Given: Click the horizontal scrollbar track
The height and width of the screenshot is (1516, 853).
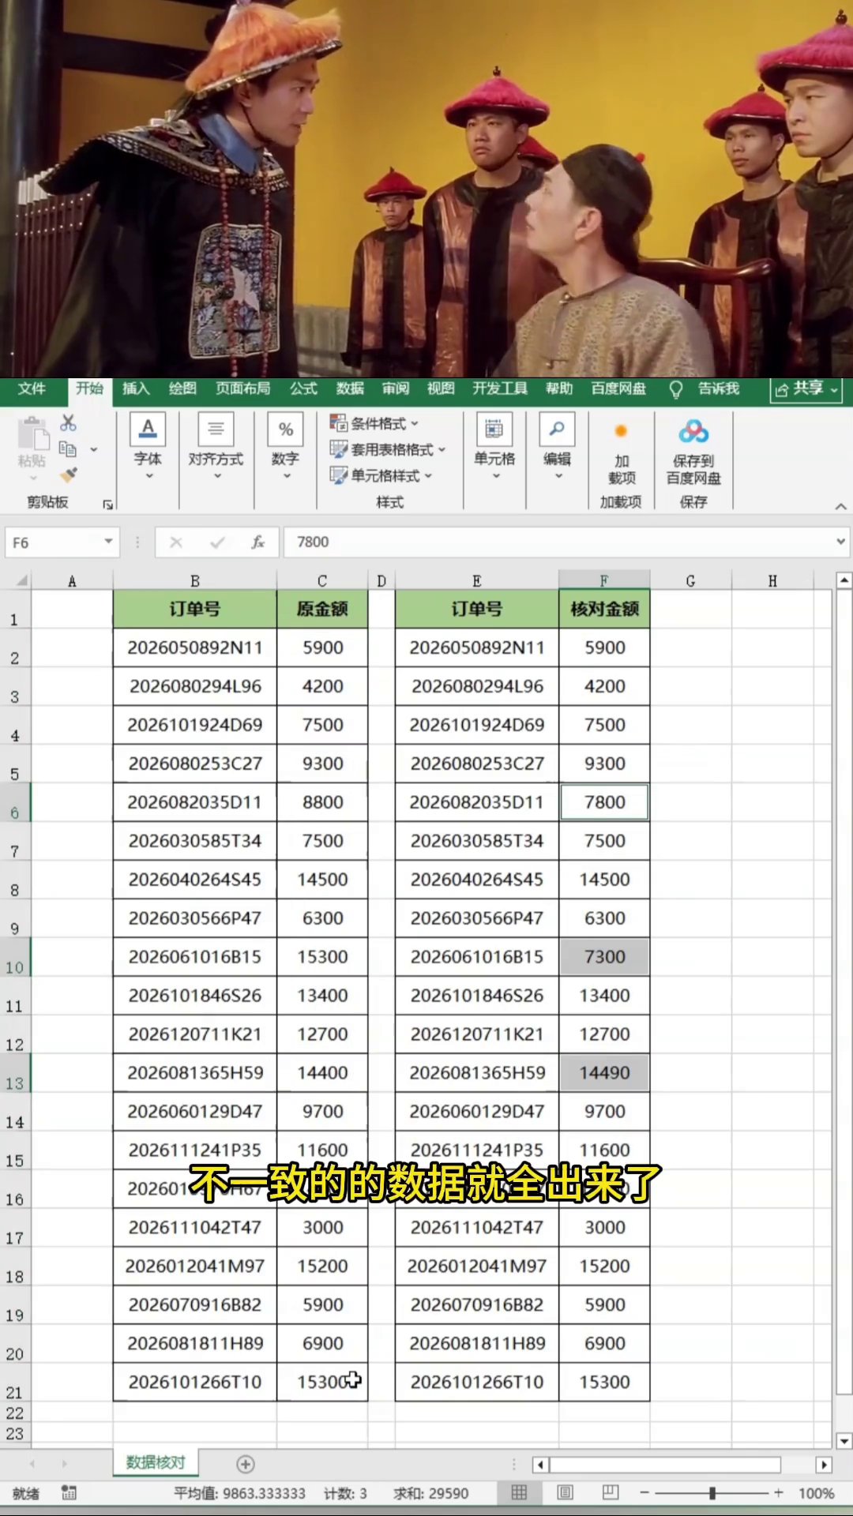Looking at the screenshot, I should (x=665, y=1465).
